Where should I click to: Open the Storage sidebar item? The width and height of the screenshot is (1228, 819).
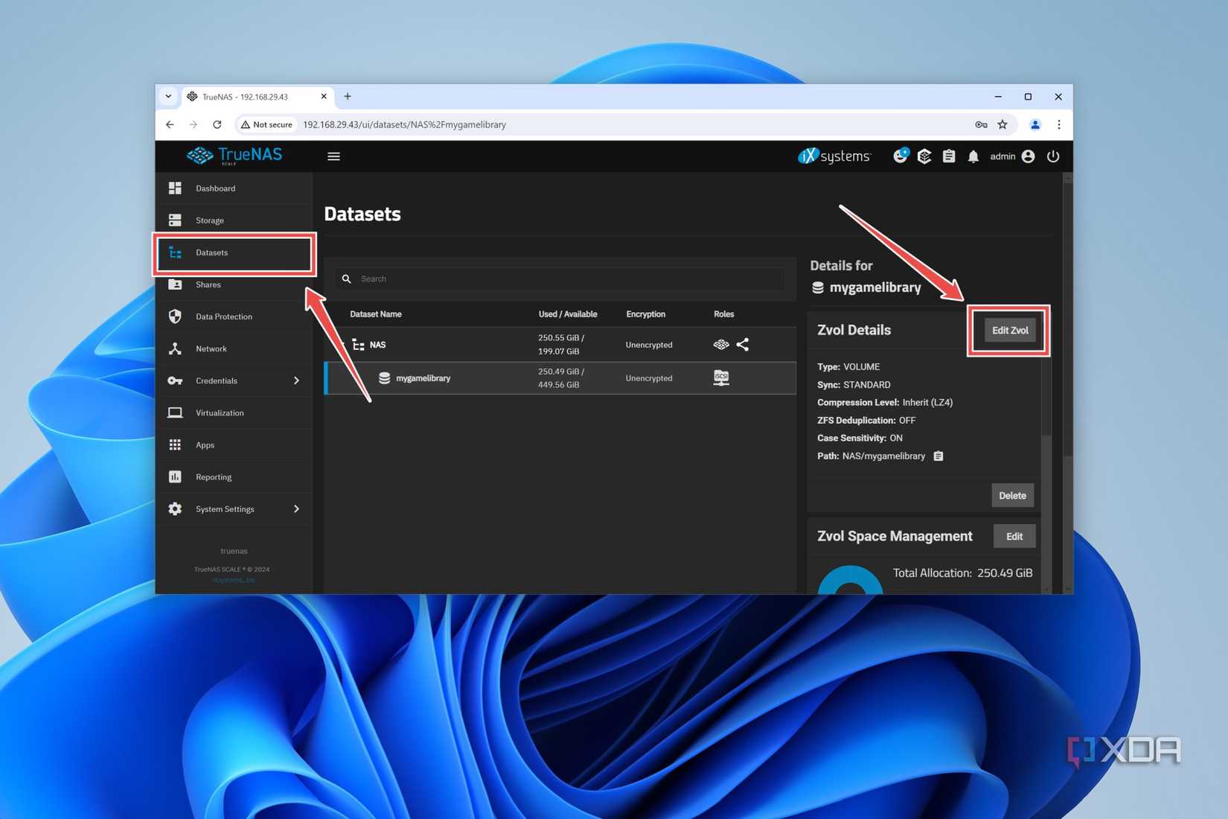pos(234,220)
